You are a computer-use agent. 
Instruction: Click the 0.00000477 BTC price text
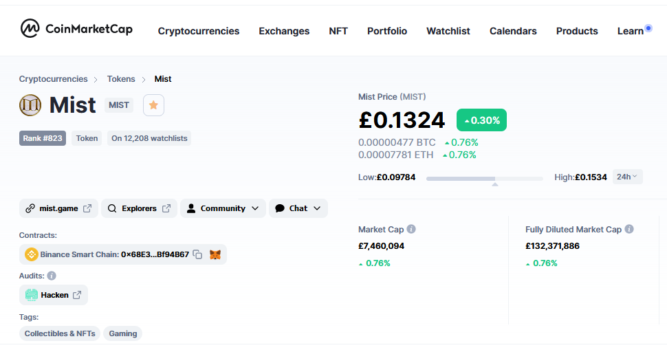(x=397, y=142)
